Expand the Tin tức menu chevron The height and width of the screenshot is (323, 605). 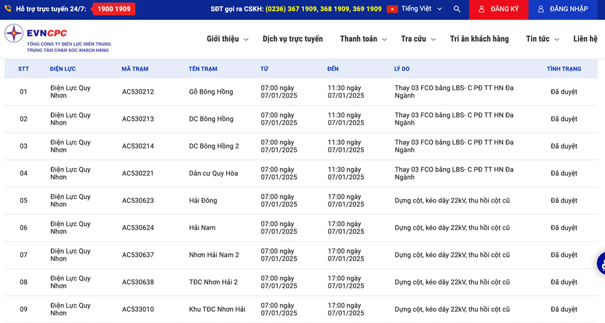point(557,39)
